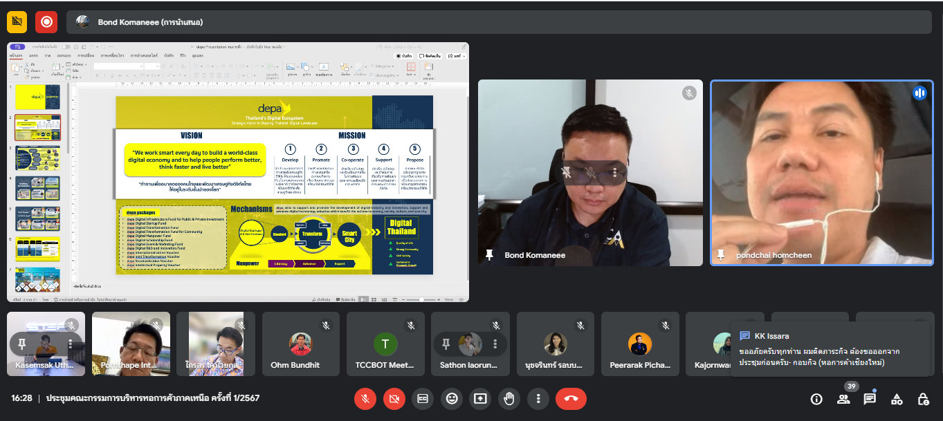Show the participants list with 39 people

click(x=843, y=399)
